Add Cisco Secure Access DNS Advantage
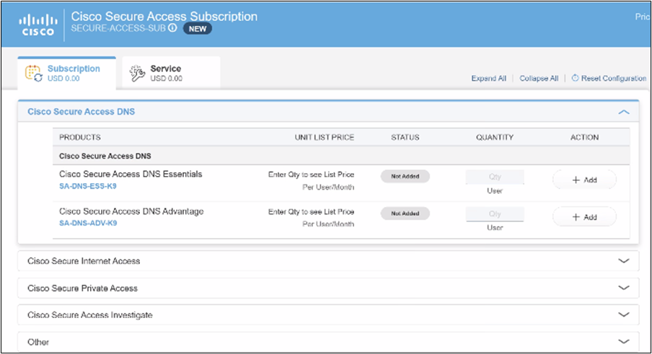Screen dimensions: 652x354 coord(584,216)
